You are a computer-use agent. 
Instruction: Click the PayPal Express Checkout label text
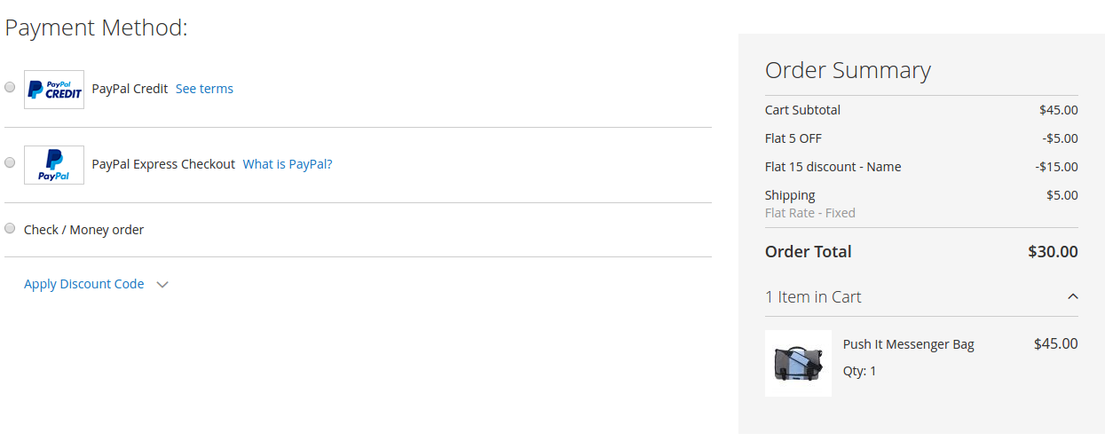[163, 164]
